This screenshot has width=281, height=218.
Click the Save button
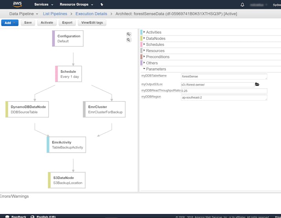click(x=28, y=22)
